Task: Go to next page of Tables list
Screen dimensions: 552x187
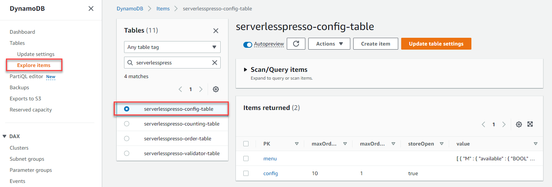Action: click(x=201, y=89)
